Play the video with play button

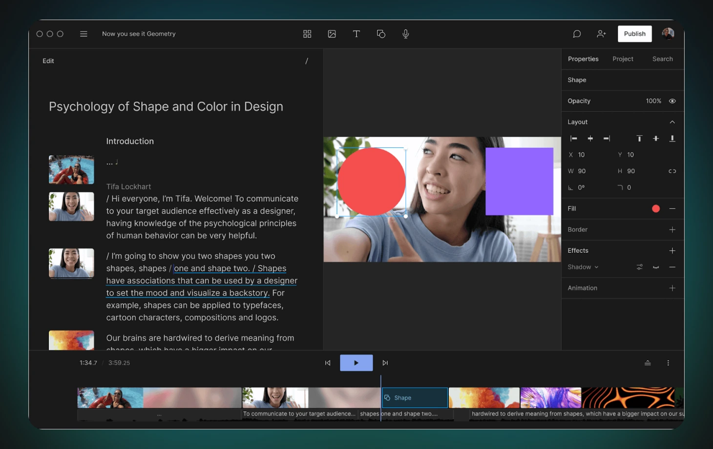(x=356, y=363)
